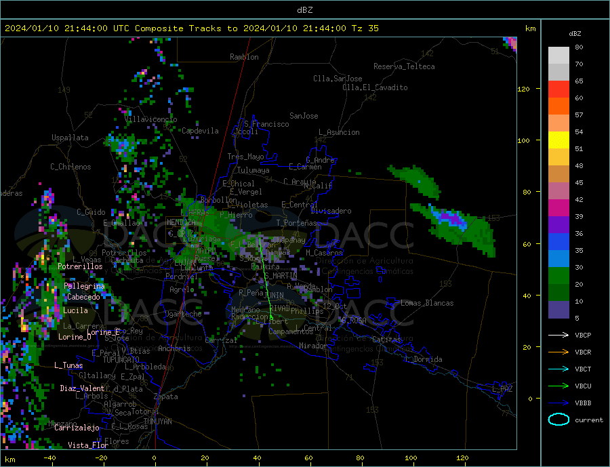Select the purple swatch between 39 and 36

click(x=558, y=225)
